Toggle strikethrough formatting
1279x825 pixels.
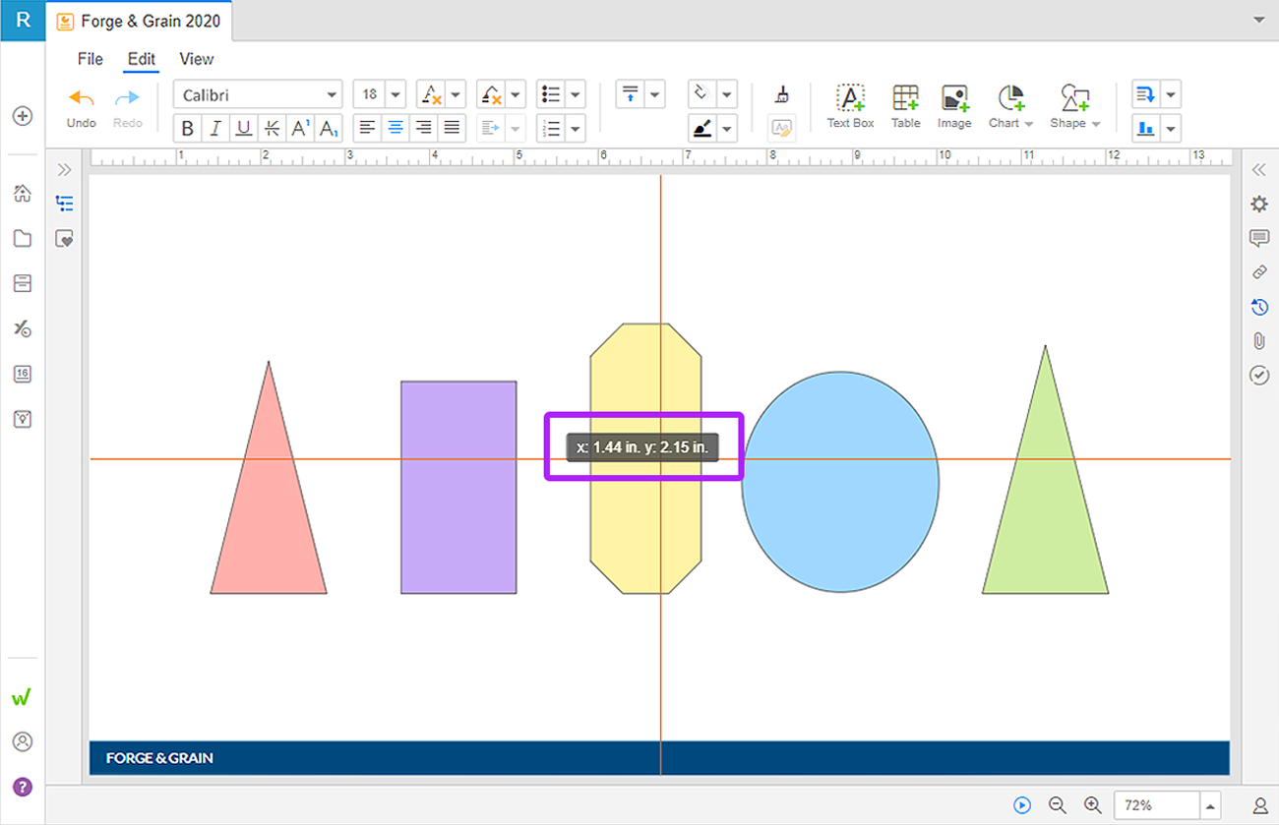[273, 128]
